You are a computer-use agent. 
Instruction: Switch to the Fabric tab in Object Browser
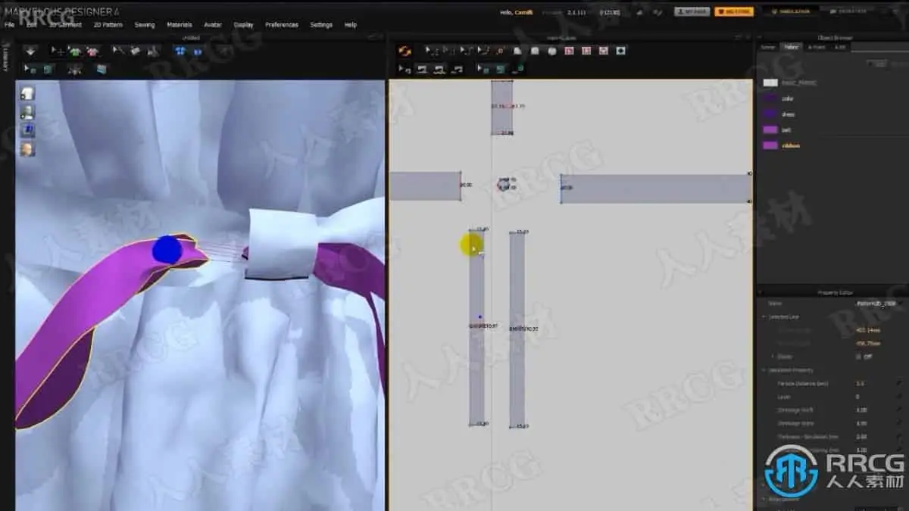[x=791, y=47]
